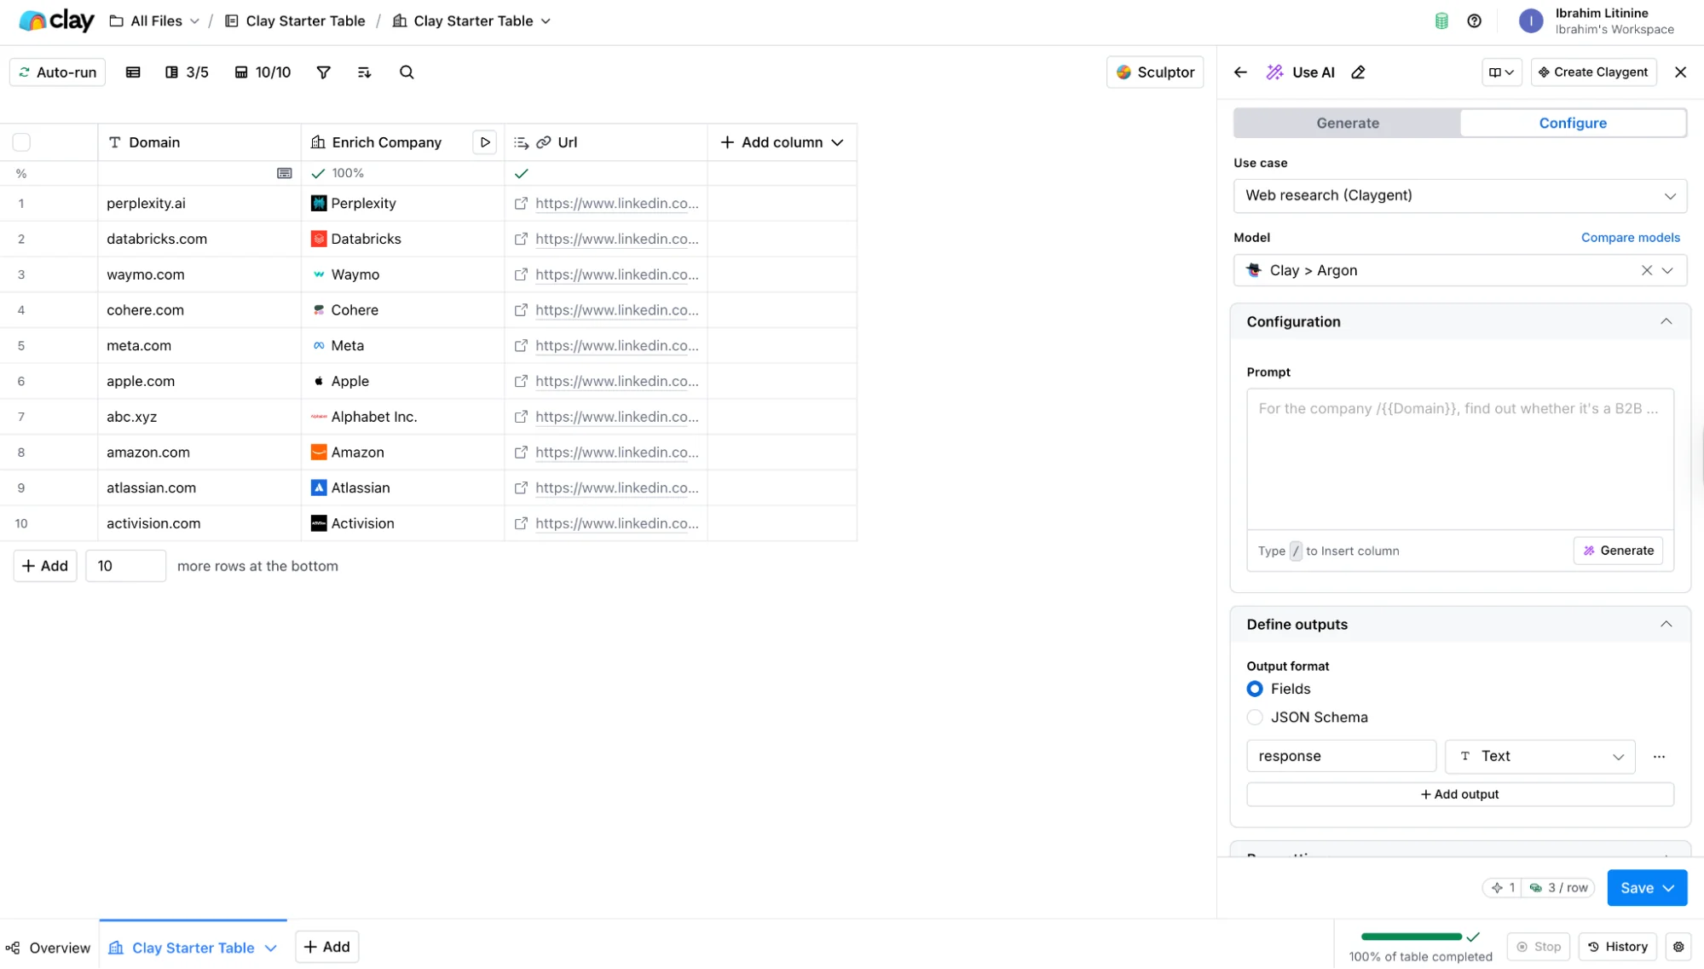The image size is (1704, 969).
Task: Open the 10/10 rows counter
Action: tap(263, 72)
